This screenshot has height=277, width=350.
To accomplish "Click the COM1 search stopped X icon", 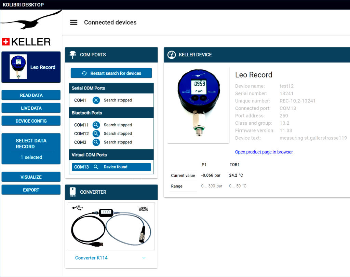I will coord(96,100).
